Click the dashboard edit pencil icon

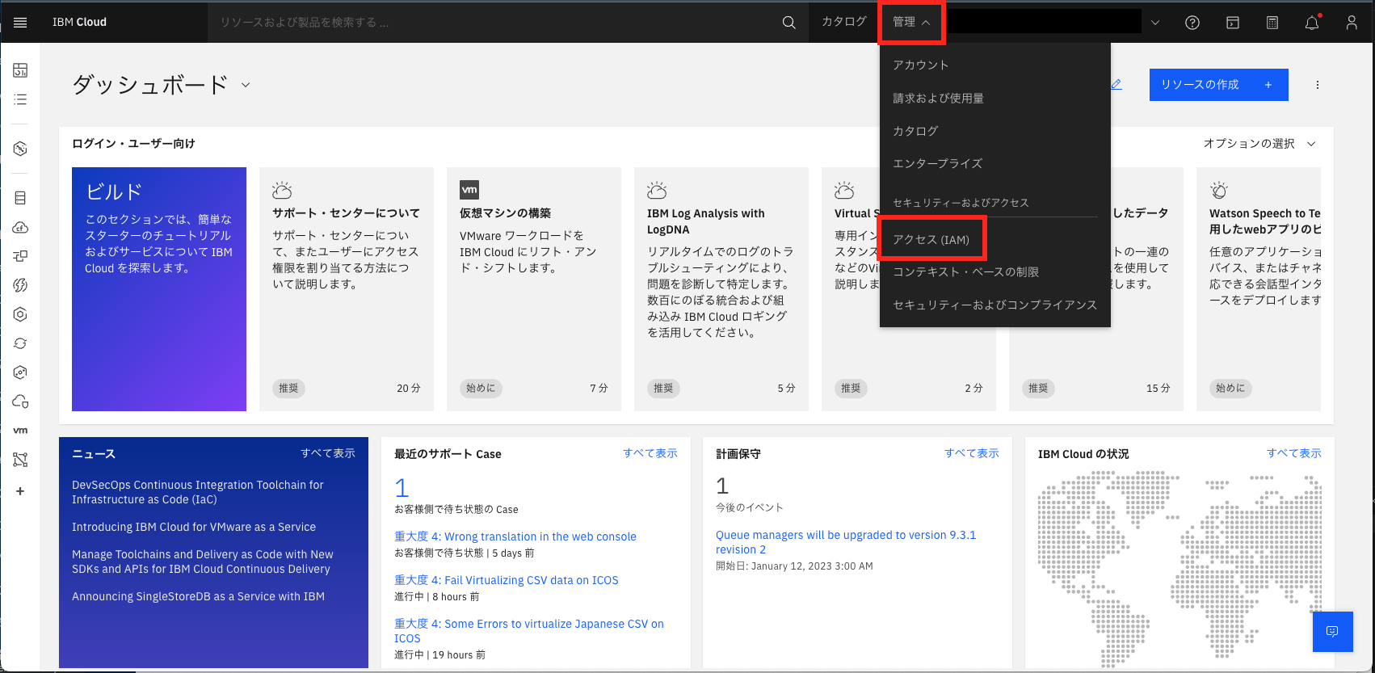[x=1116, y=84]
